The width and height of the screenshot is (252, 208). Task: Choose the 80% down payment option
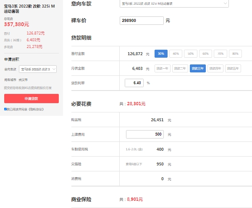point(235,54)
